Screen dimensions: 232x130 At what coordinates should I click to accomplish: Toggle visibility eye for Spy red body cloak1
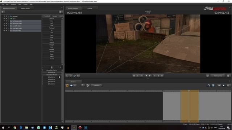[4, 21]
